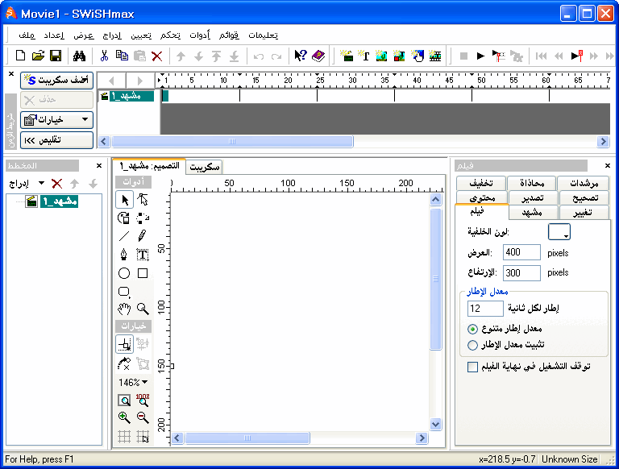Toggle the snap-to-guides option icon
Screen dimensions: 619x469
tap(125, 344)
